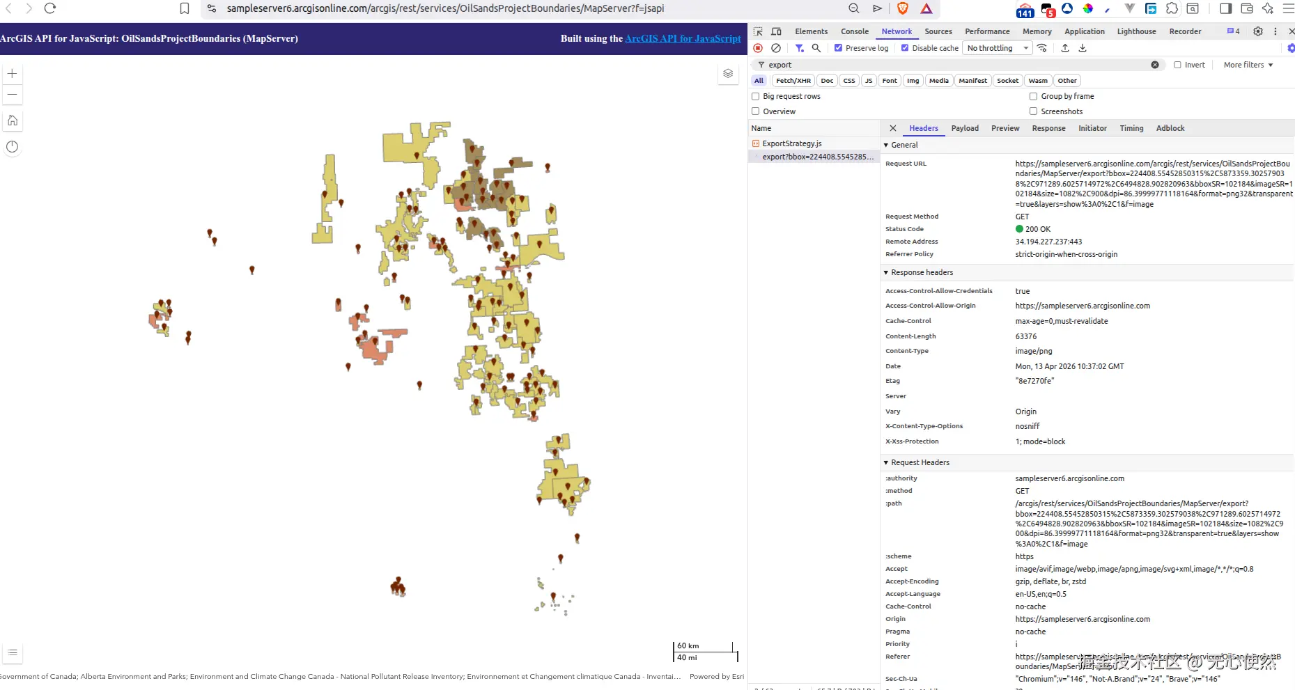
Task: Open the map layer list
Action: click(x=728, y=73)
